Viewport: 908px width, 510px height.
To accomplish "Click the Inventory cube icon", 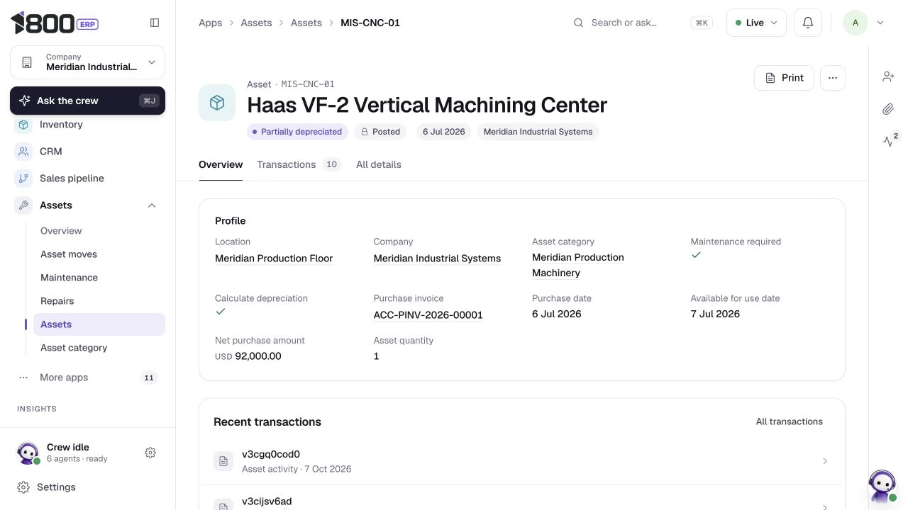I will [x=23, y=125].
